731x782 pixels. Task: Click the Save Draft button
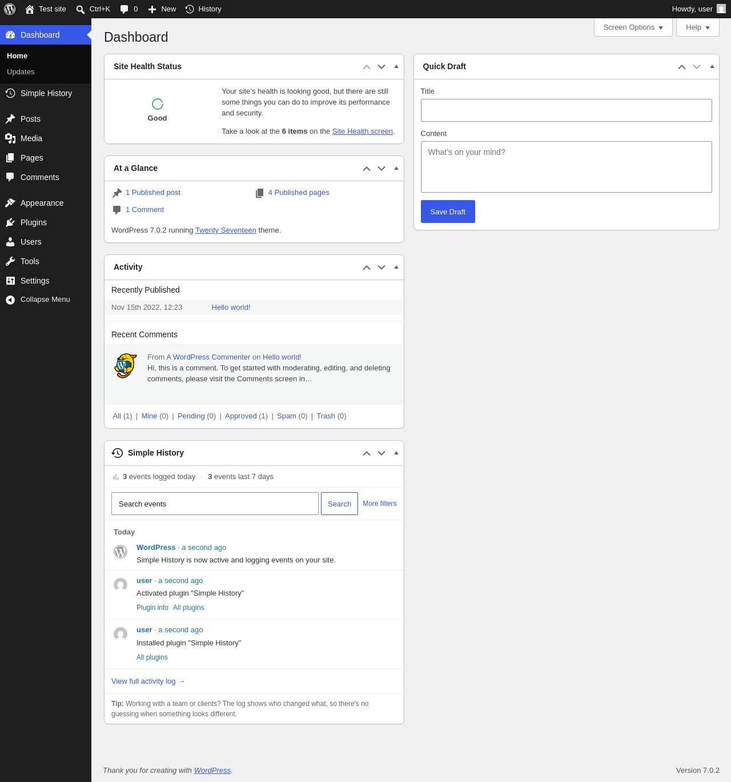[x=448, y=212]
